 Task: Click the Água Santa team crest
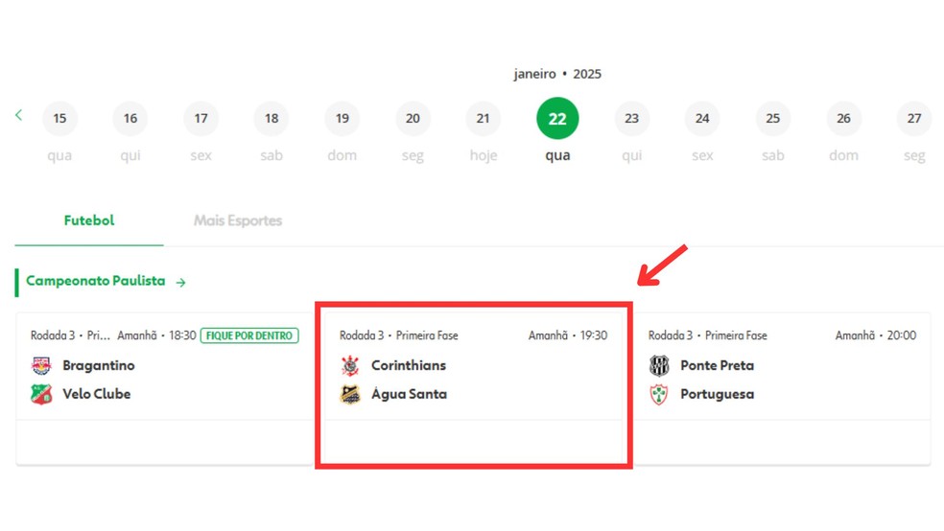click(x=350, y=394)
